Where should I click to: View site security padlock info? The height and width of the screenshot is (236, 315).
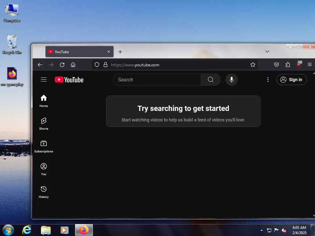tap(106, 65)
